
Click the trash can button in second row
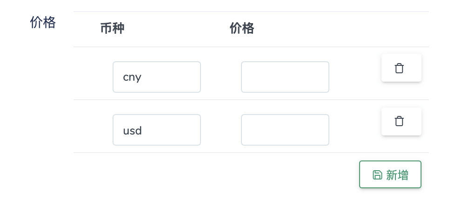(401, 122)
